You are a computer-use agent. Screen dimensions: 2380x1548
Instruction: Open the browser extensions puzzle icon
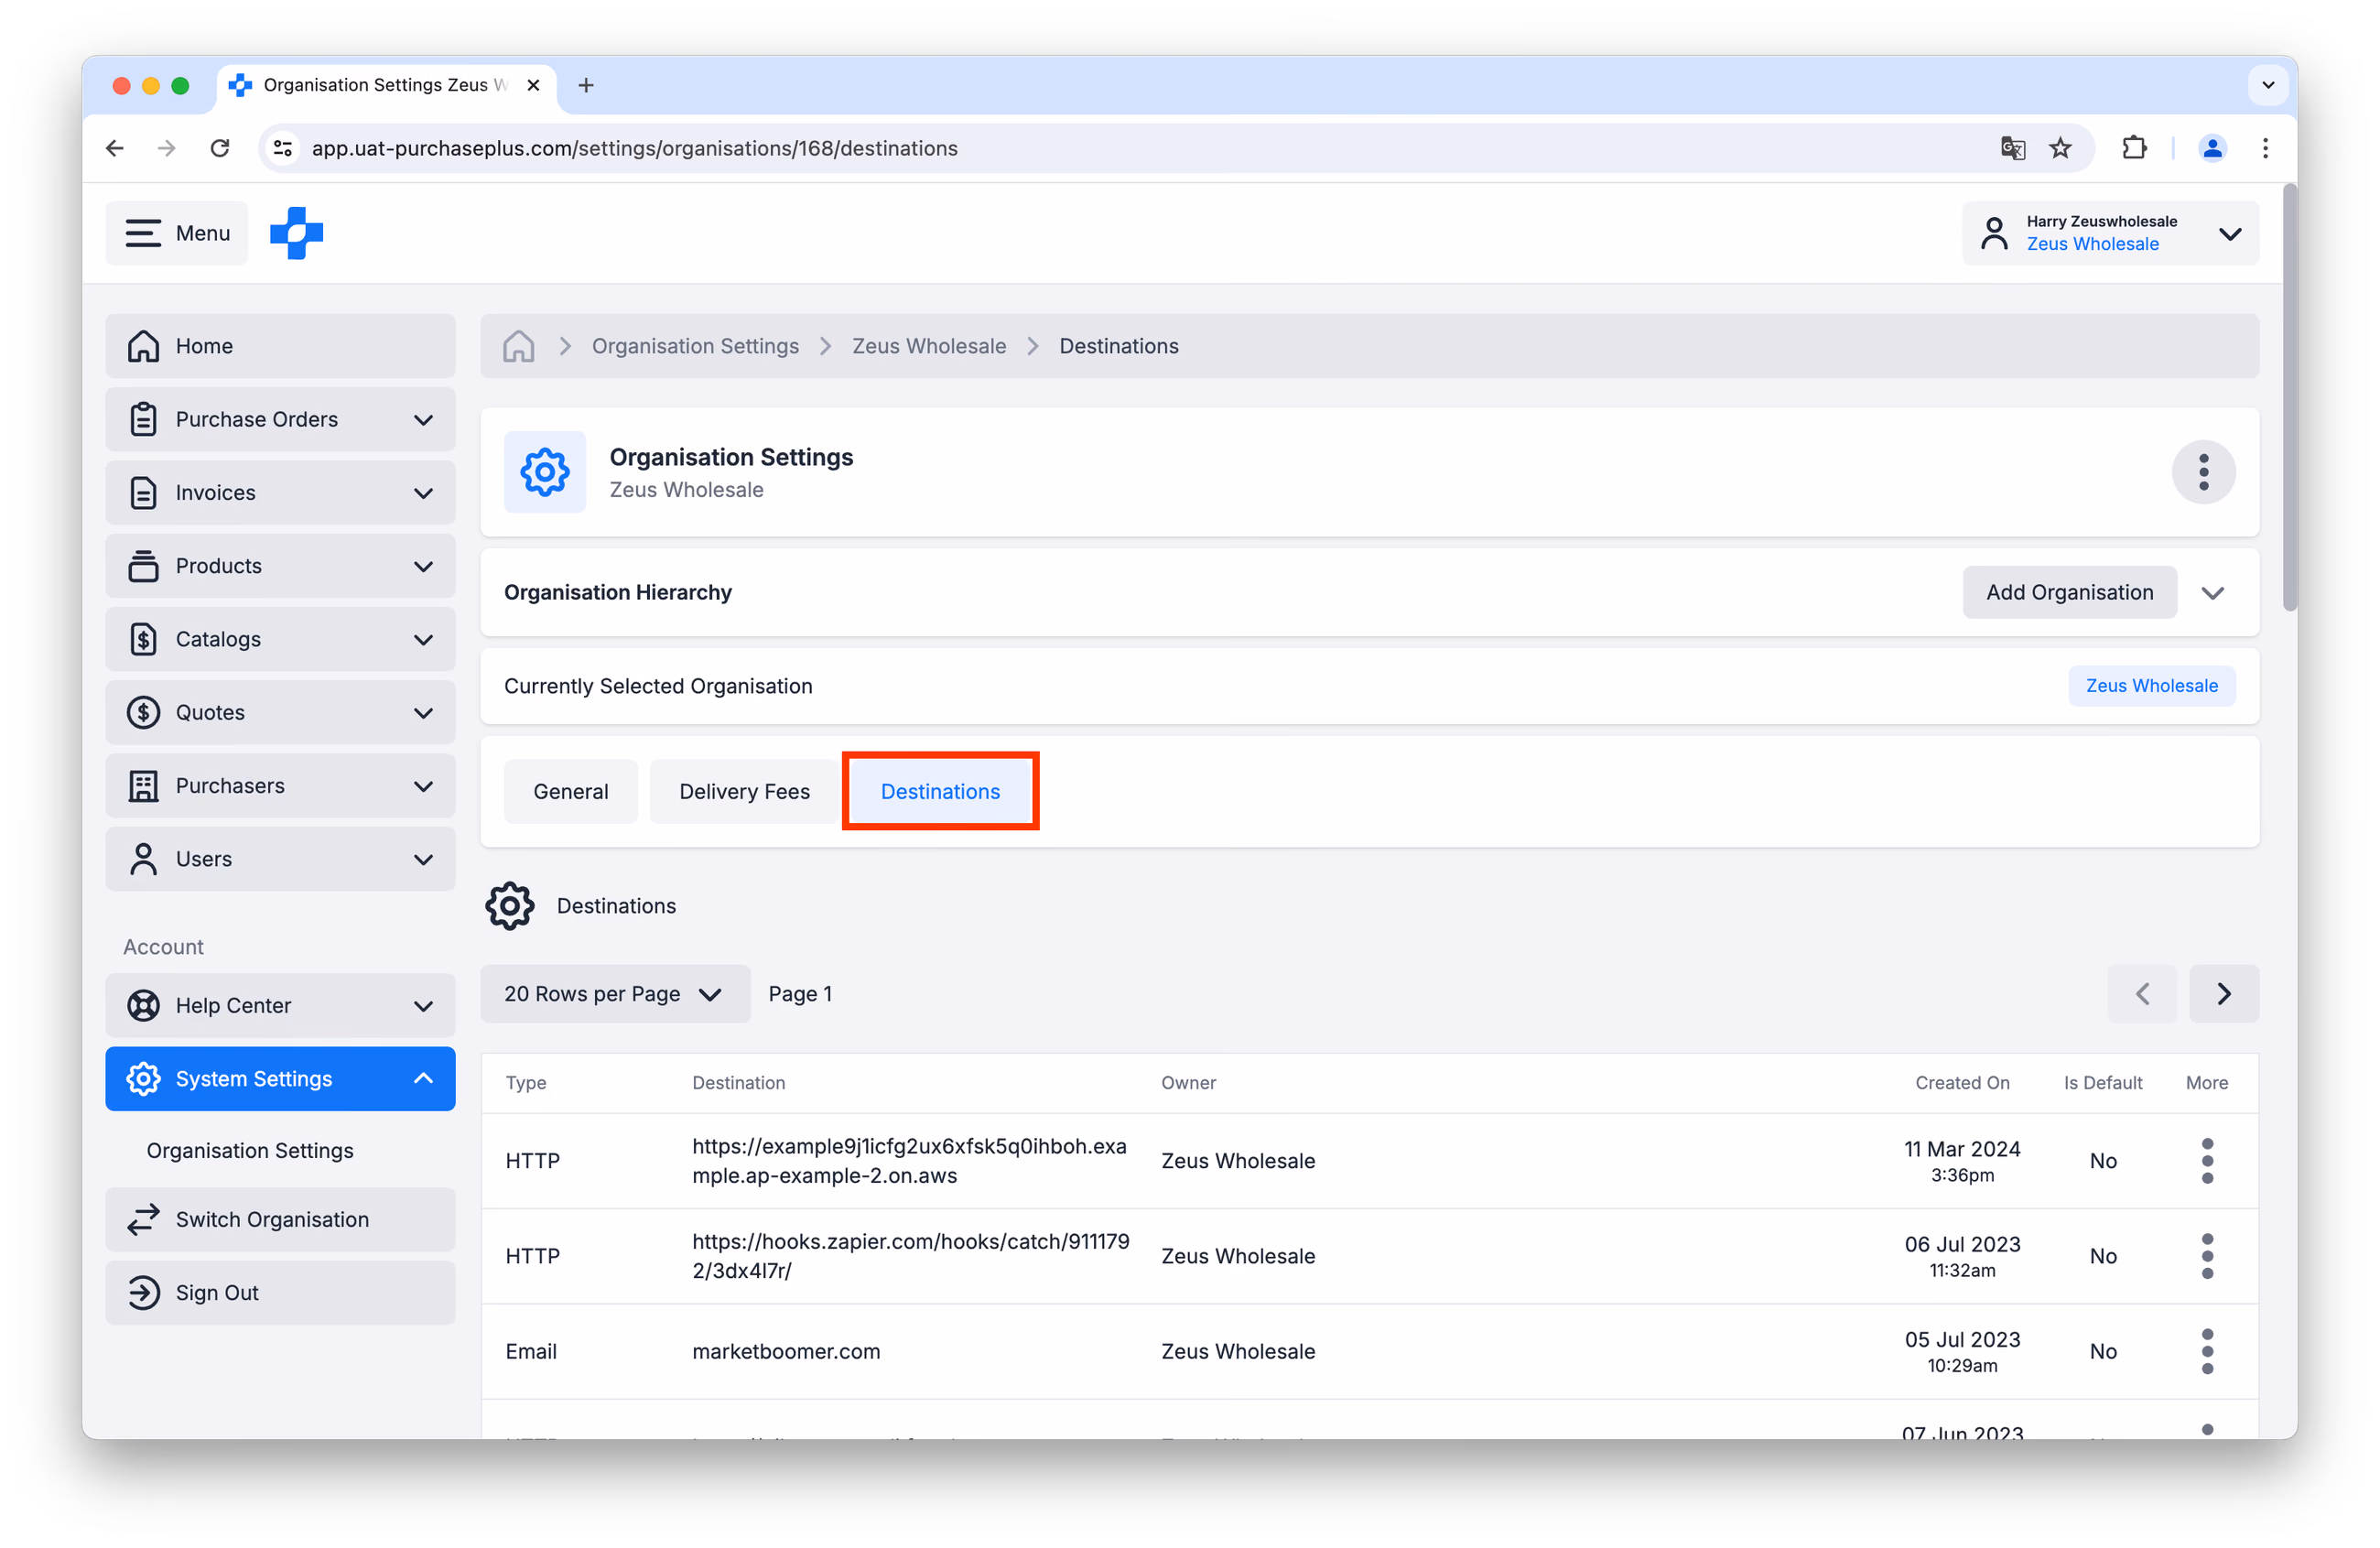point(2134,148)
